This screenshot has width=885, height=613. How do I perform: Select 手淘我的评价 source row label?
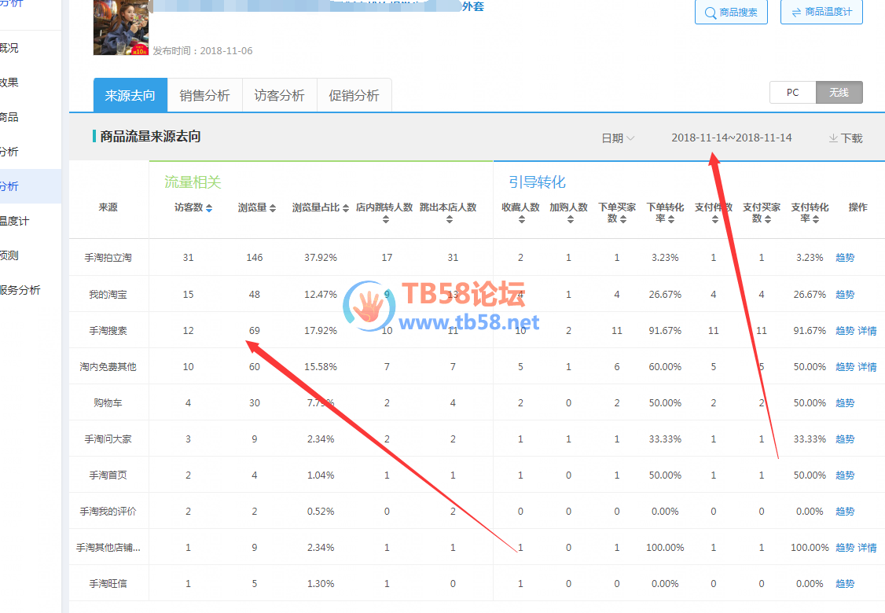click(108, 512)
